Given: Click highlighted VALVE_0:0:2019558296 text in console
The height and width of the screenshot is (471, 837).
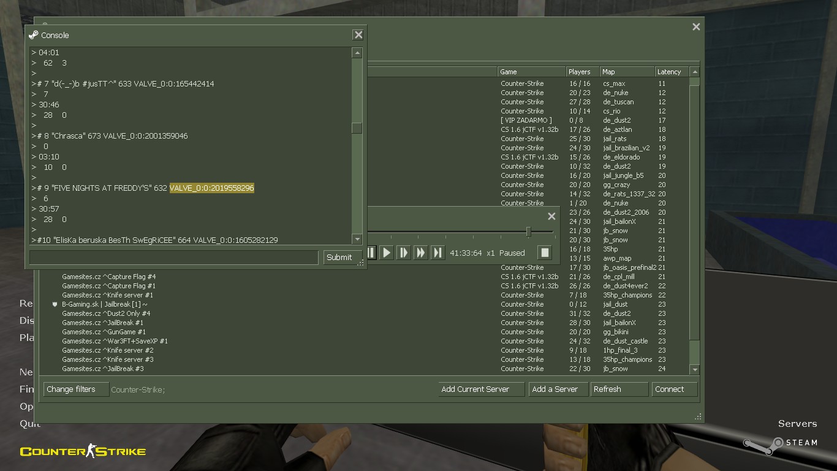Looking at the screenshot, I should [x=212, y=188].
